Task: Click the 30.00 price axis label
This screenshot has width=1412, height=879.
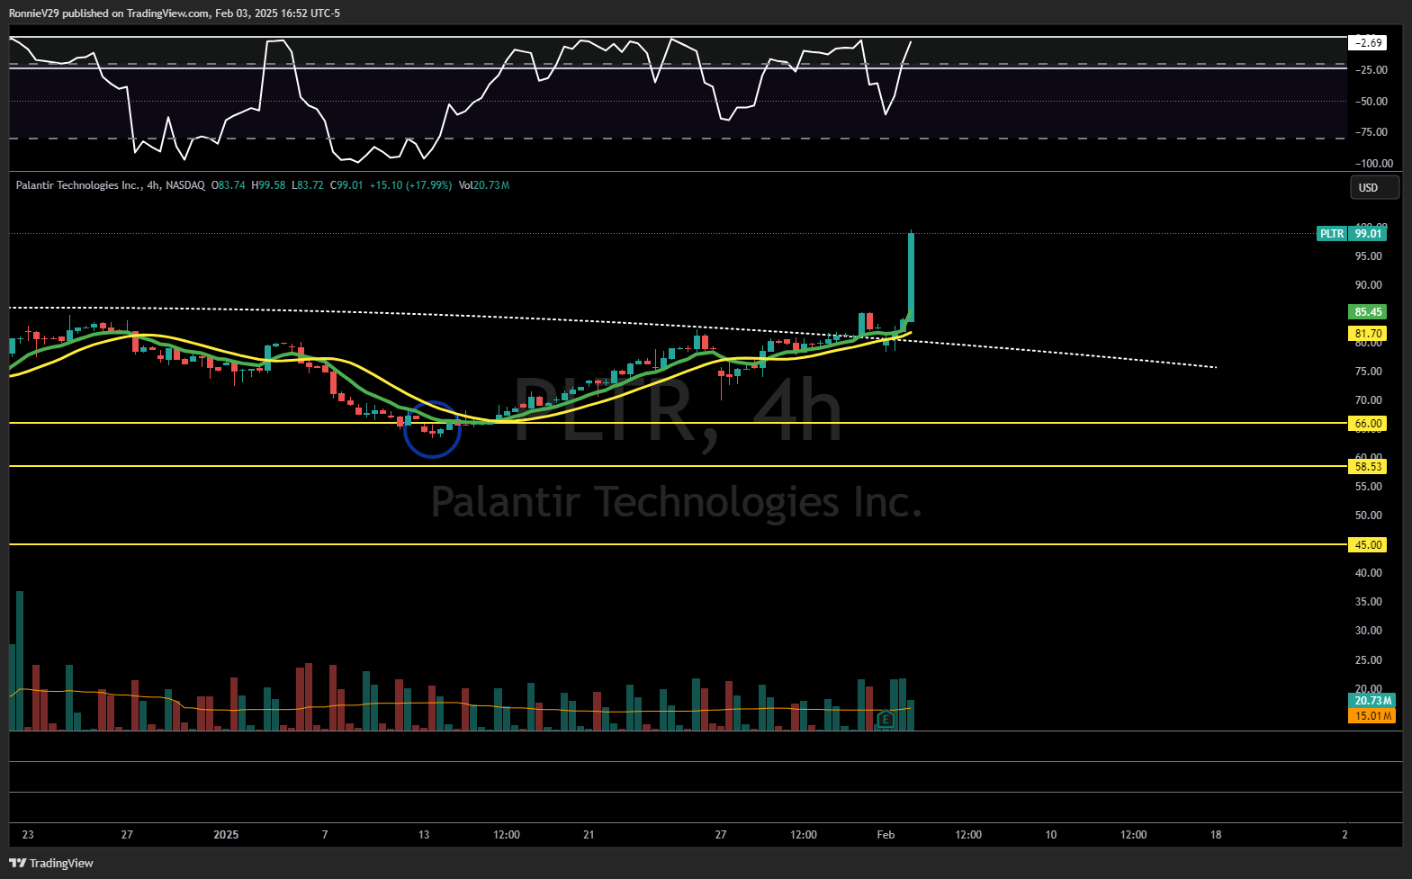Action: (1369, 631)
